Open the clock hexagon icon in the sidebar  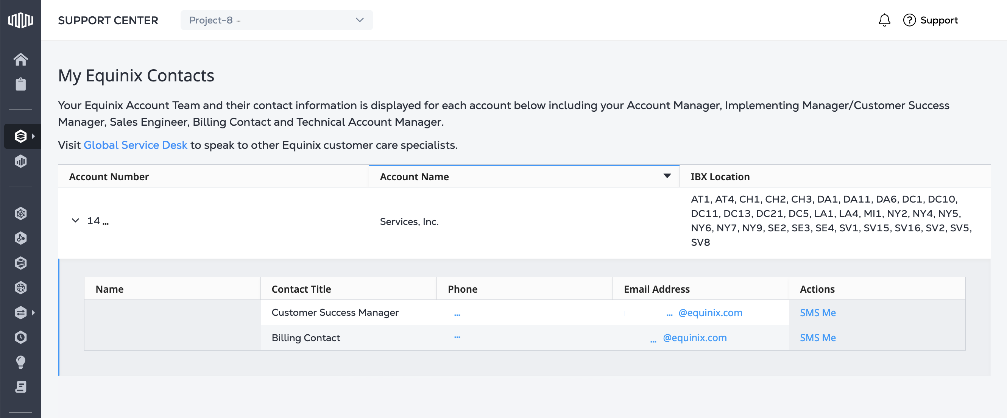pyautogui.click(x=20, y=337)
